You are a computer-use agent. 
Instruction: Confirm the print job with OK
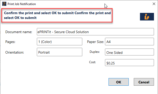pos(119,82)
